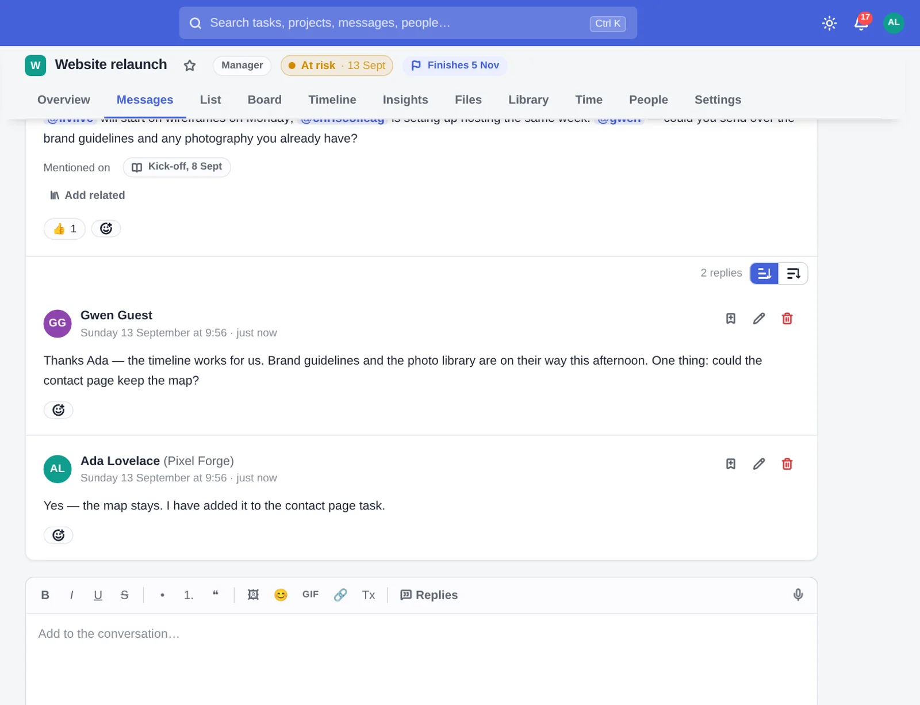The width and height of the screenshot is (920, 705).
Task: Open the Kick-off, 8 Sept meeting link
Action: coord(177,167)
